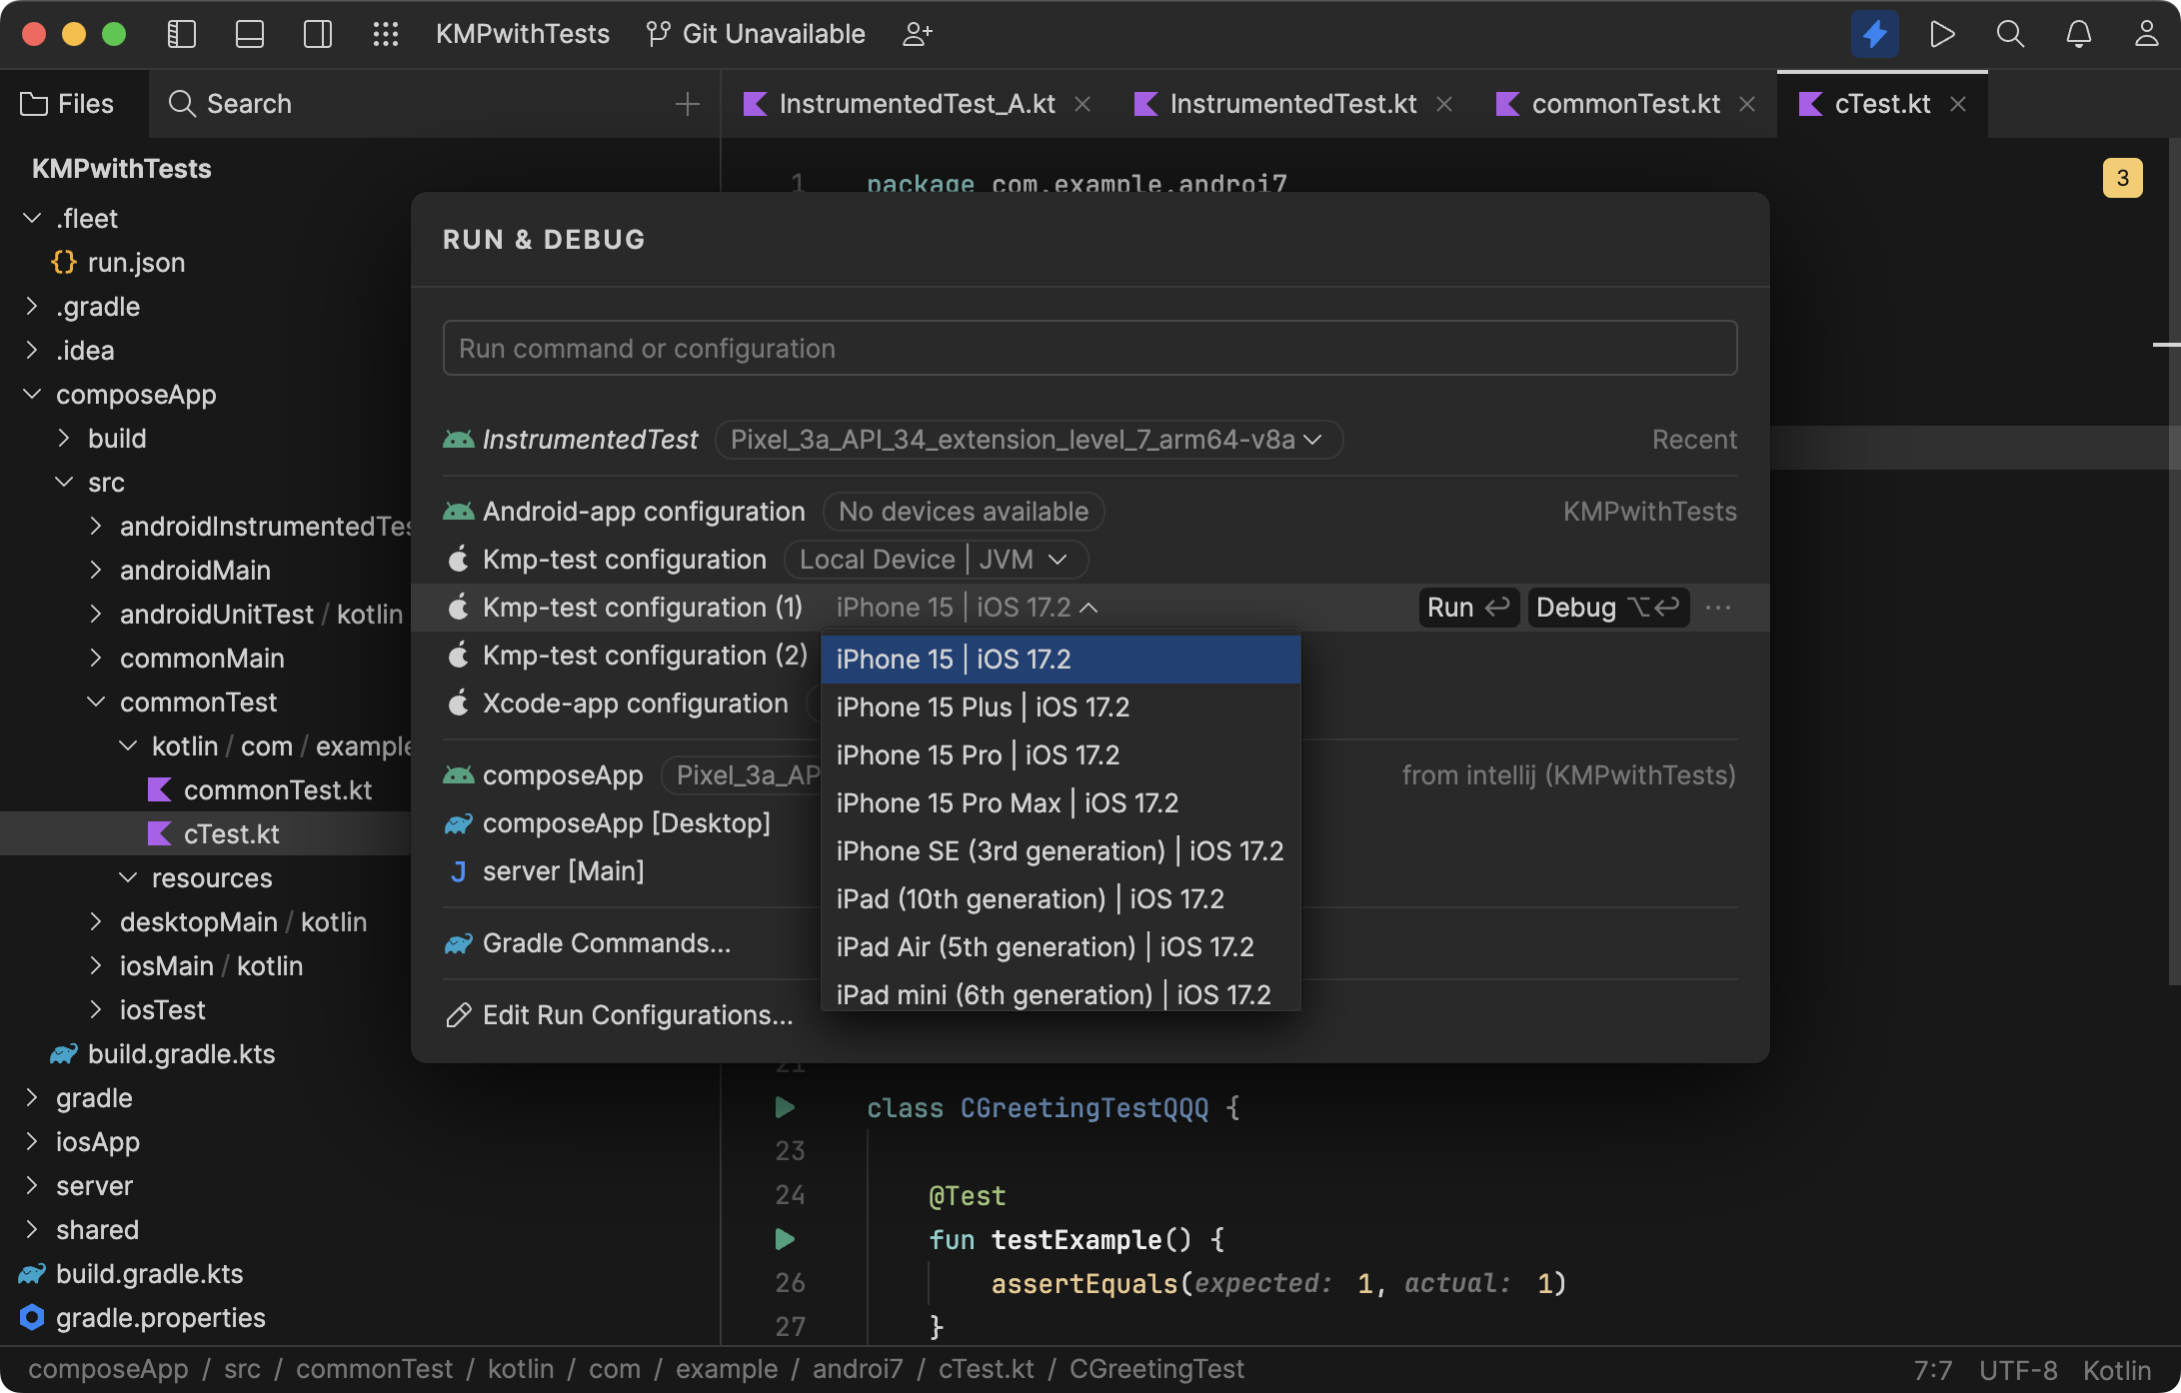Open the notifications bell

point(2078,33)
